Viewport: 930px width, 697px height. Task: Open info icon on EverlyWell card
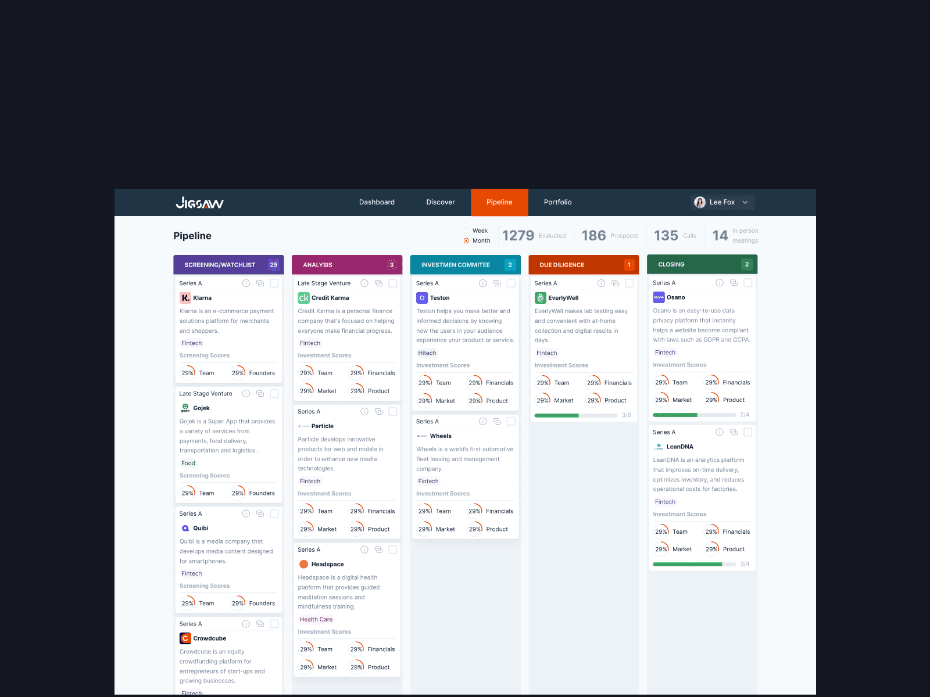(601, 283)
